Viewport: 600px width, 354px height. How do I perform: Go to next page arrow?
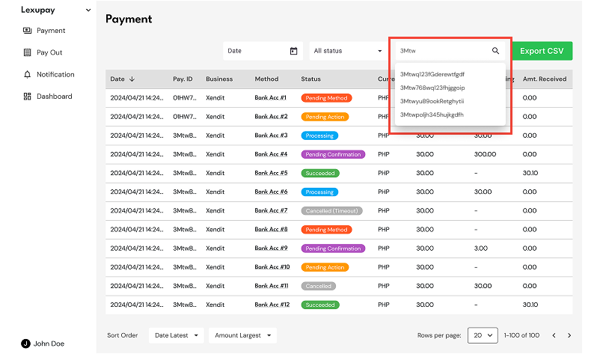point(569,335)
